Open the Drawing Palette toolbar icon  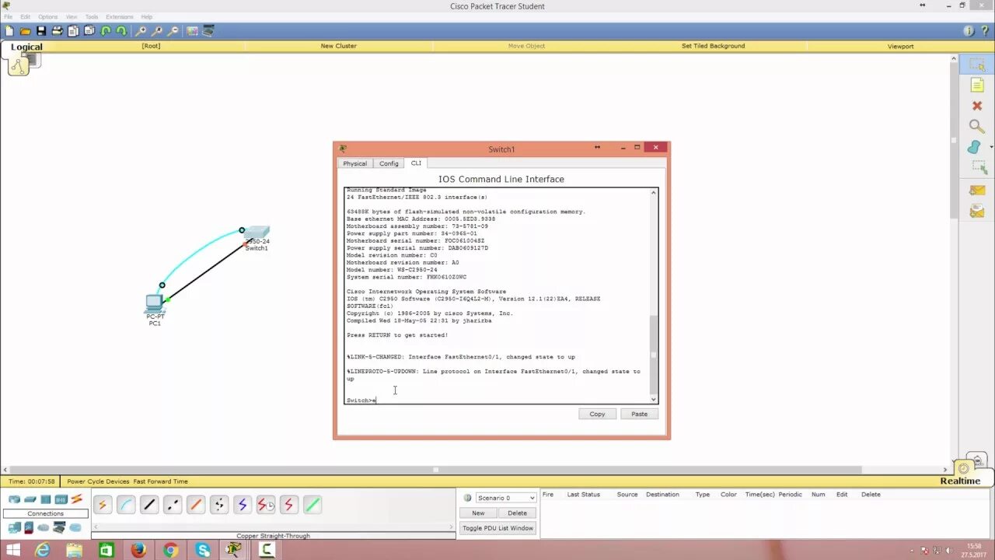[192, 31]
